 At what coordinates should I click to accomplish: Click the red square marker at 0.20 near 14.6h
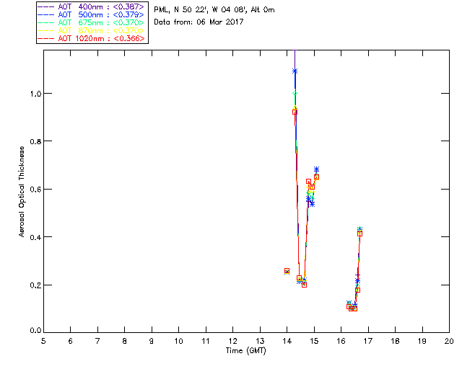(x=305, y=285)
